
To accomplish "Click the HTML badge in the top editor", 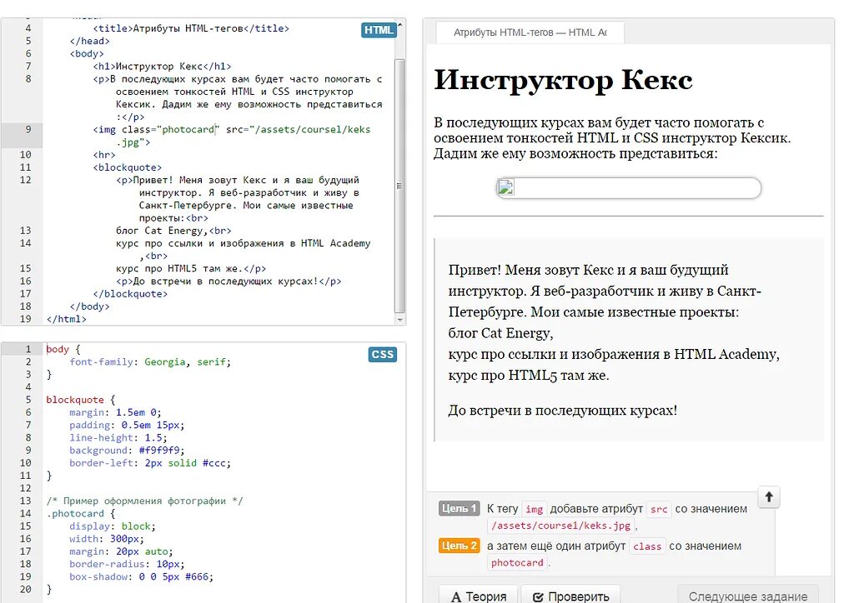I will pyautogui.click(x=379, y=30).
